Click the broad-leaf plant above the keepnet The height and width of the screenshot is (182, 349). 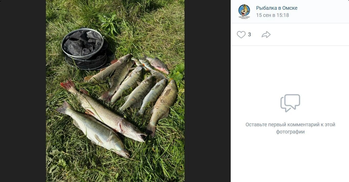tap(109, 23)
